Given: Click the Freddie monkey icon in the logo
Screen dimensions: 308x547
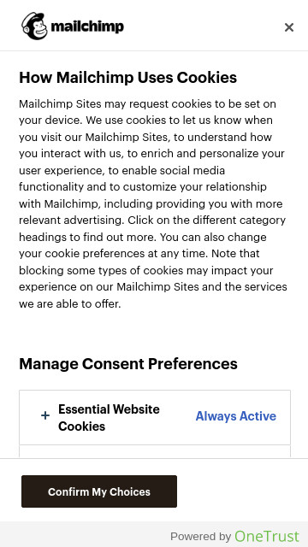Looking at the screenshot, I should (x=34, y=26).
